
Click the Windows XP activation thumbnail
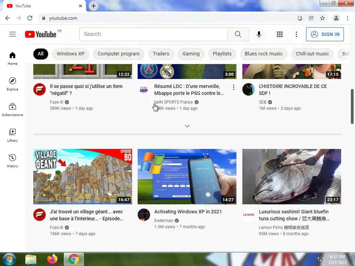(x=187, y=176)
